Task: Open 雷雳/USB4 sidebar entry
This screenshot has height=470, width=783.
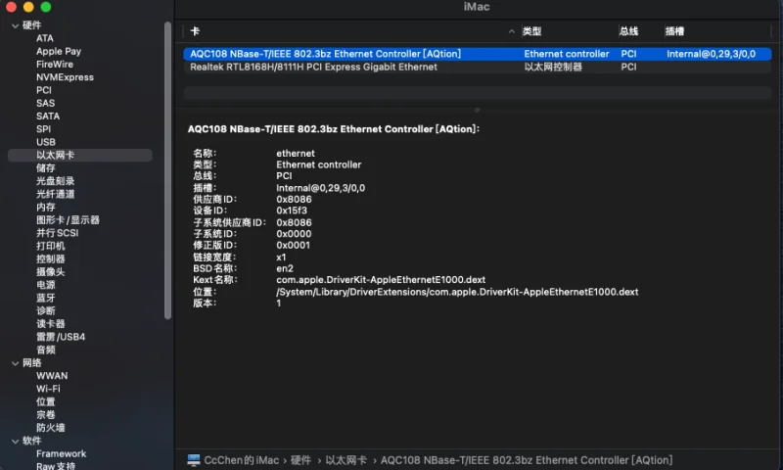Action: pos(61,337)
